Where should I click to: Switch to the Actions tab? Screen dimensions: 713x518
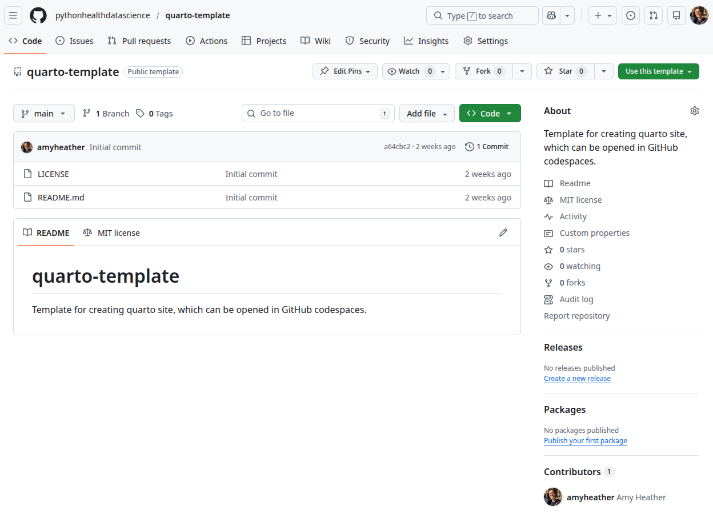[206, 41]
